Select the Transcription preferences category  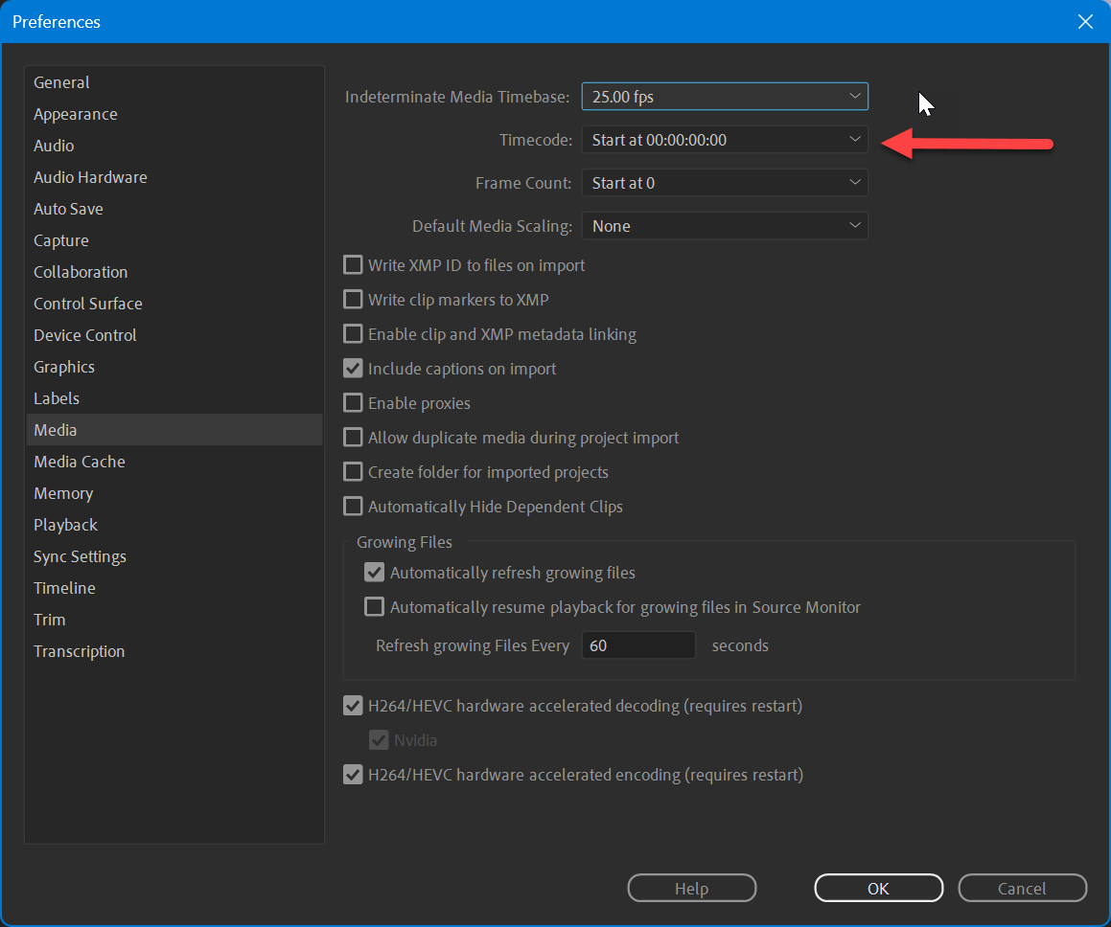79,650
